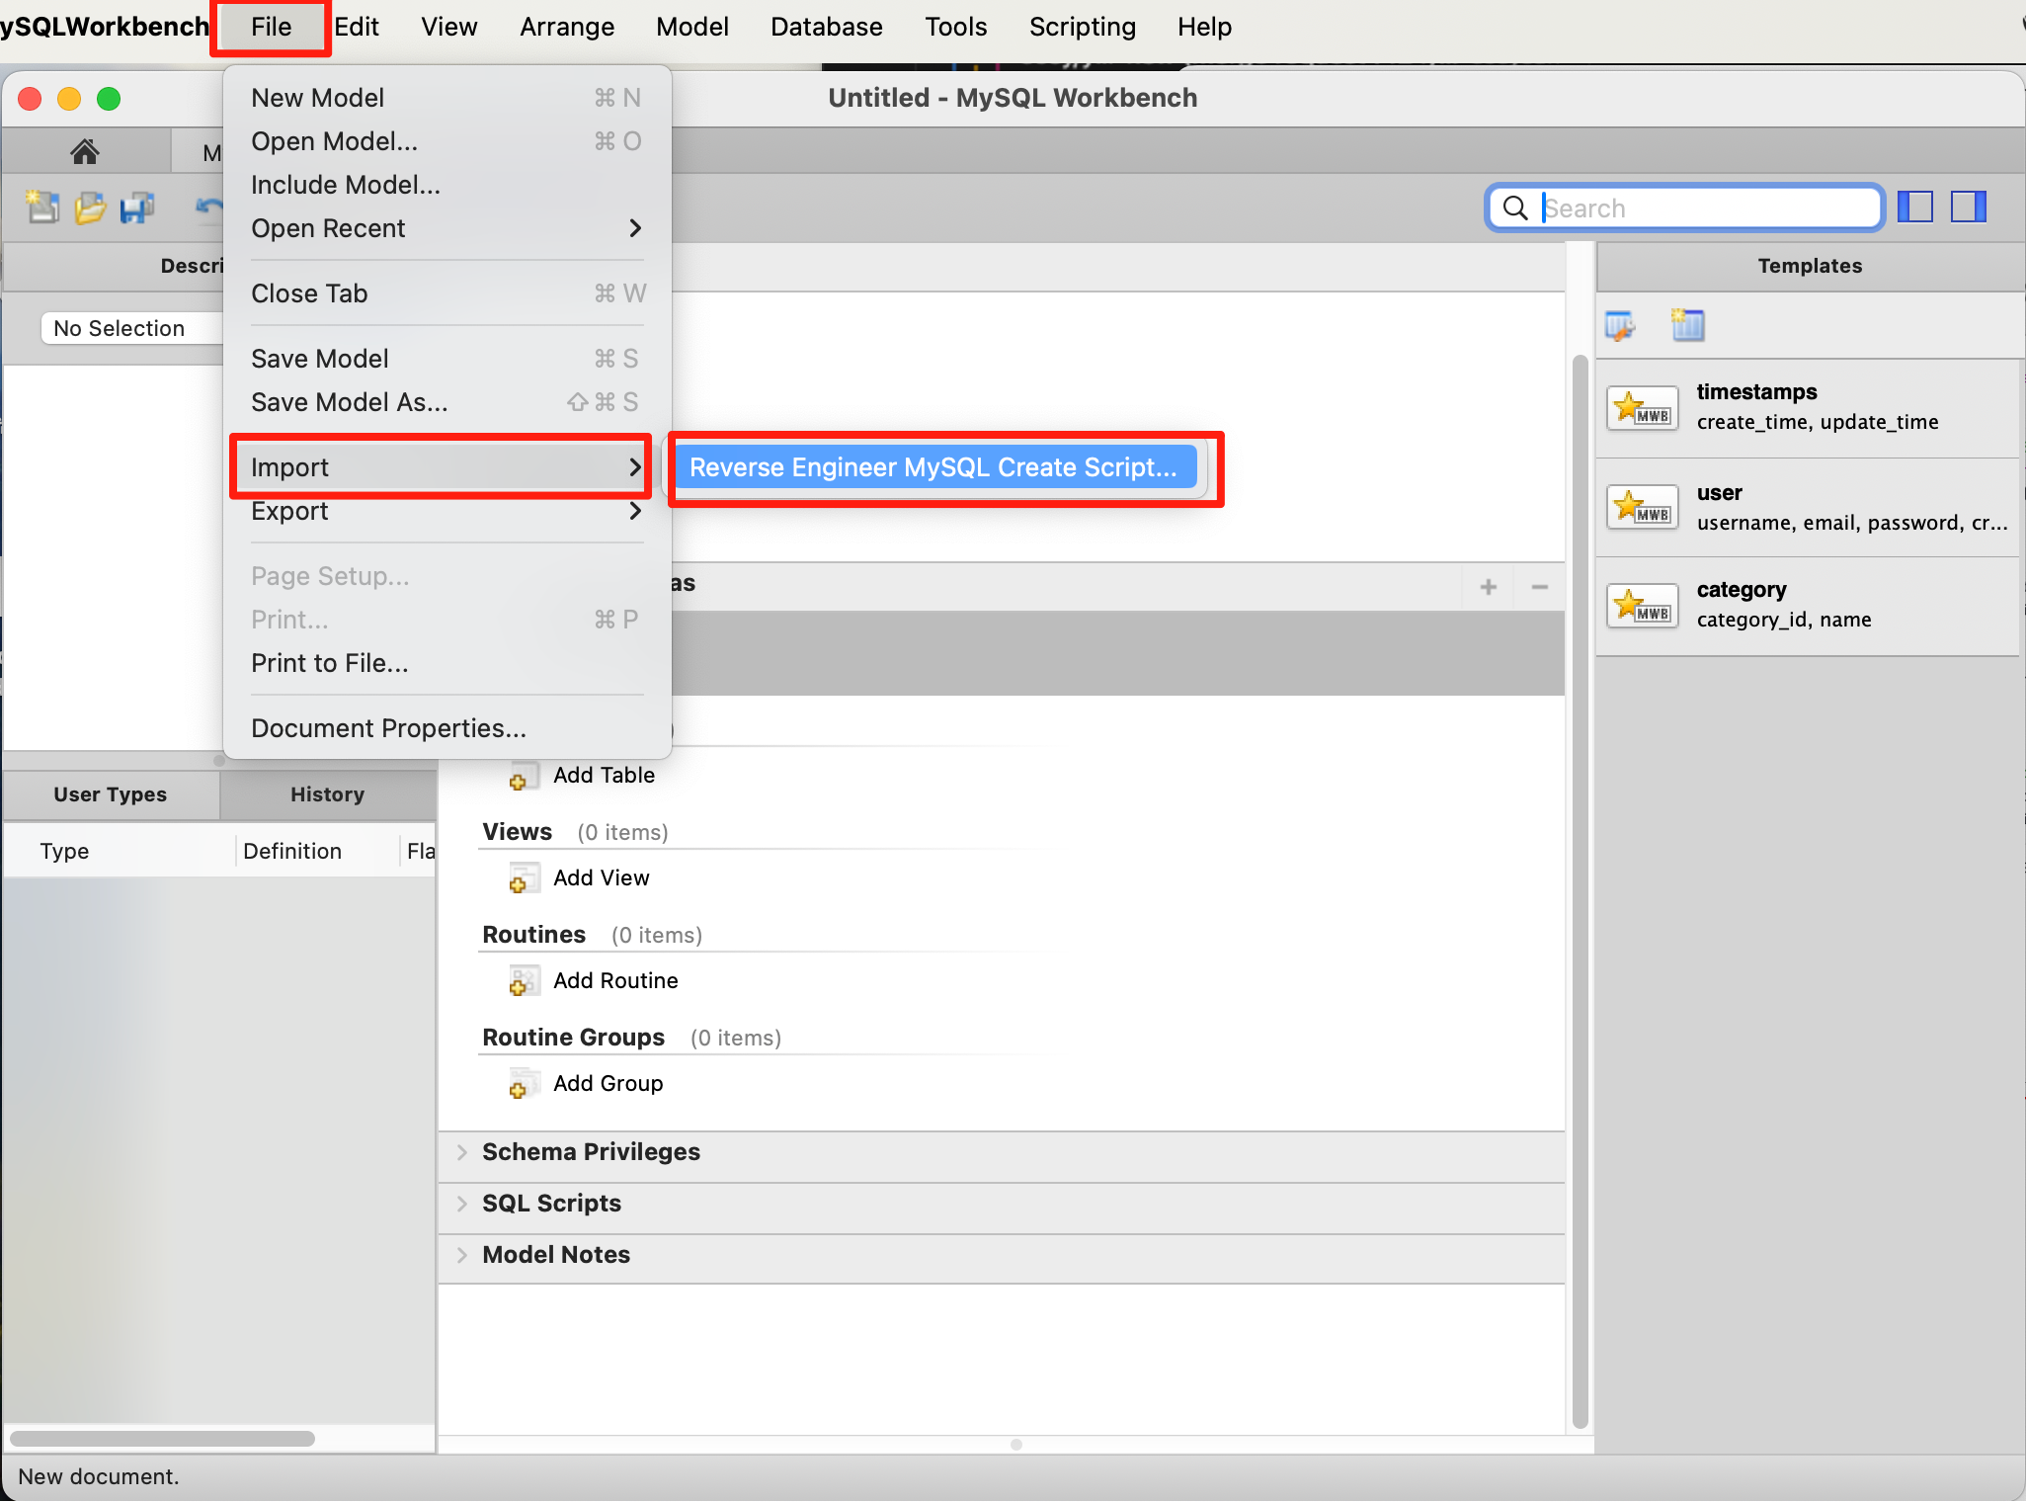Viewport: 2027px width, 1502px height.
Task: Open the Model menu
Action: 692,27
